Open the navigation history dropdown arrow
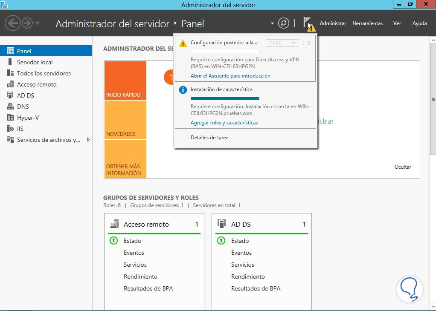 coord(38,23)
